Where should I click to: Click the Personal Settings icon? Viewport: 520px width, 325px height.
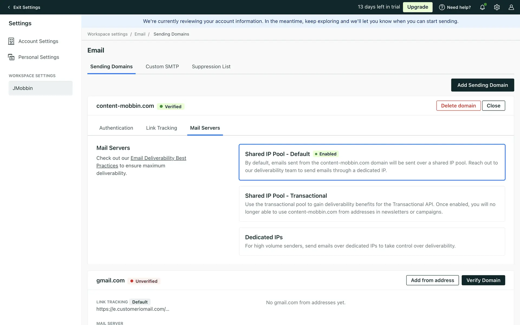[x=11, y=57]
